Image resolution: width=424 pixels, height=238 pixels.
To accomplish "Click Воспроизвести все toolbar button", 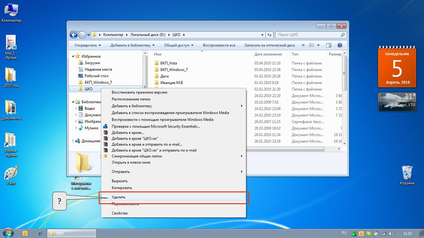I will tap(219, 45).
